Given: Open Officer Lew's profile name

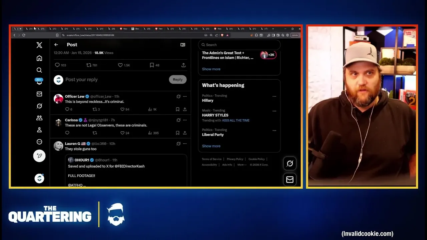Looking at the screenshot, I should (x=75, y=96).
